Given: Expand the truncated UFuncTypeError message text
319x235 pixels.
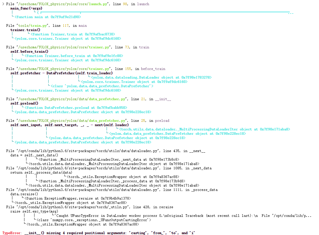Looking at the screenshot, I should pyautogui.click(x=308, y=215).
